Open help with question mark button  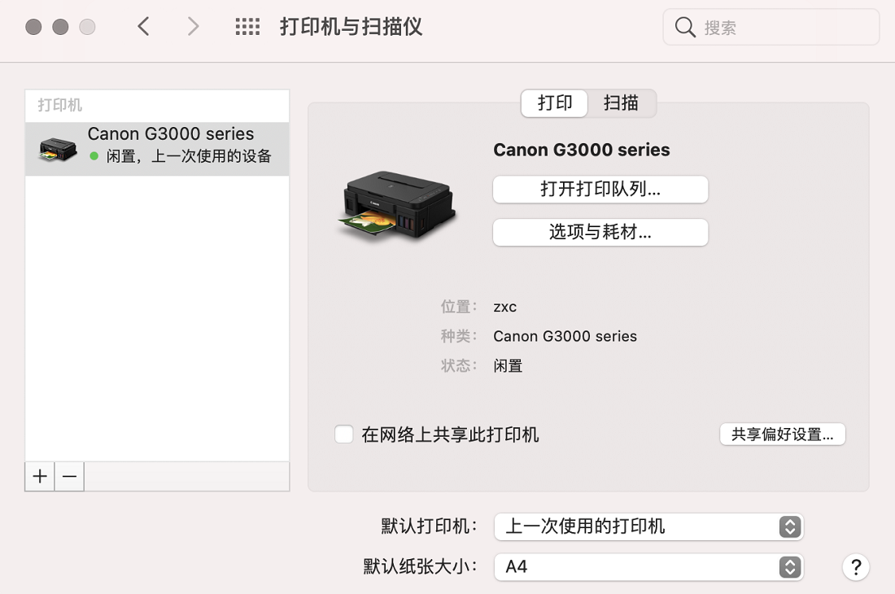[856, 567]
